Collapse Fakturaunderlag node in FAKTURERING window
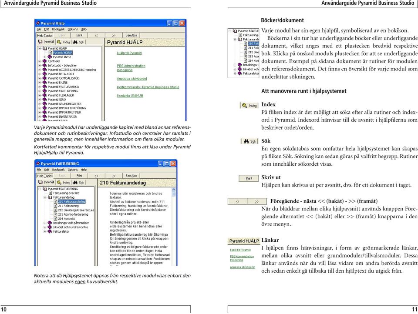This screenshot has width=418, height=314. 45,197
